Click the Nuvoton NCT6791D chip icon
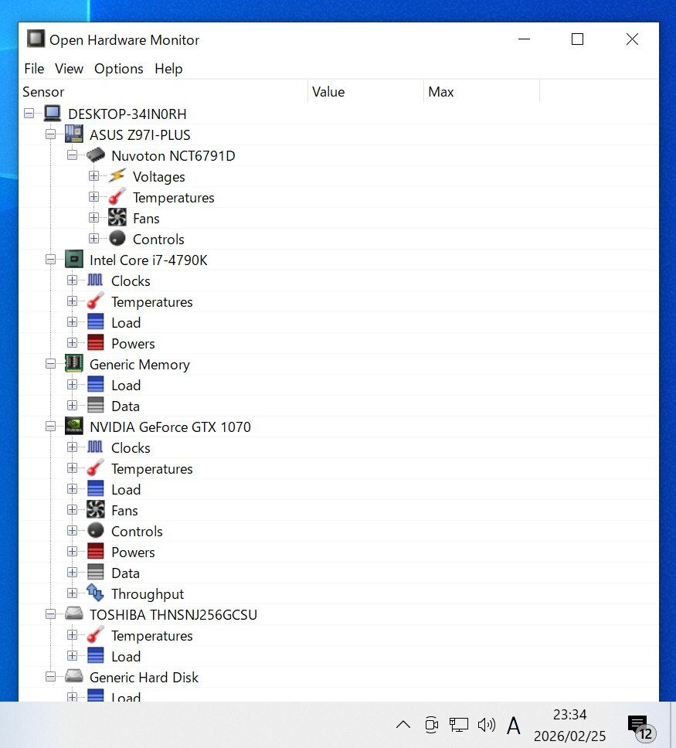676x748 pixels. point(96,155)
